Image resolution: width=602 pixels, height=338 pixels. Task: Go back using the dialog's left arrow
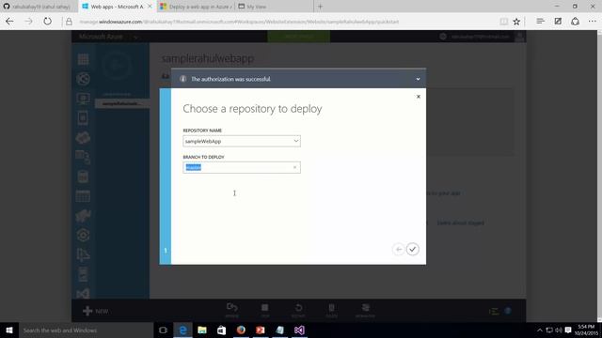coord(399,250)
